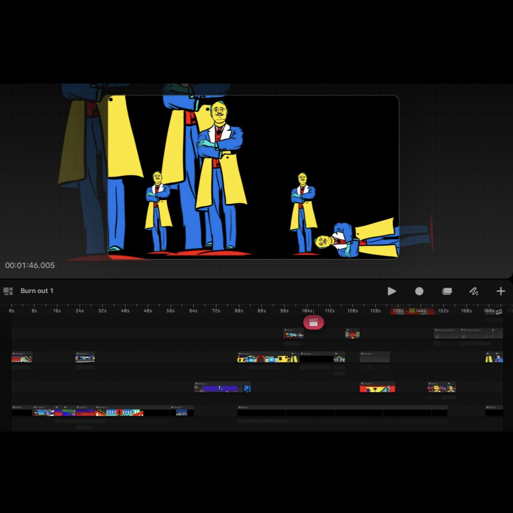Click the red highlighted 136s–144s ruler range
513x513 pixels.
click(412, 311)
